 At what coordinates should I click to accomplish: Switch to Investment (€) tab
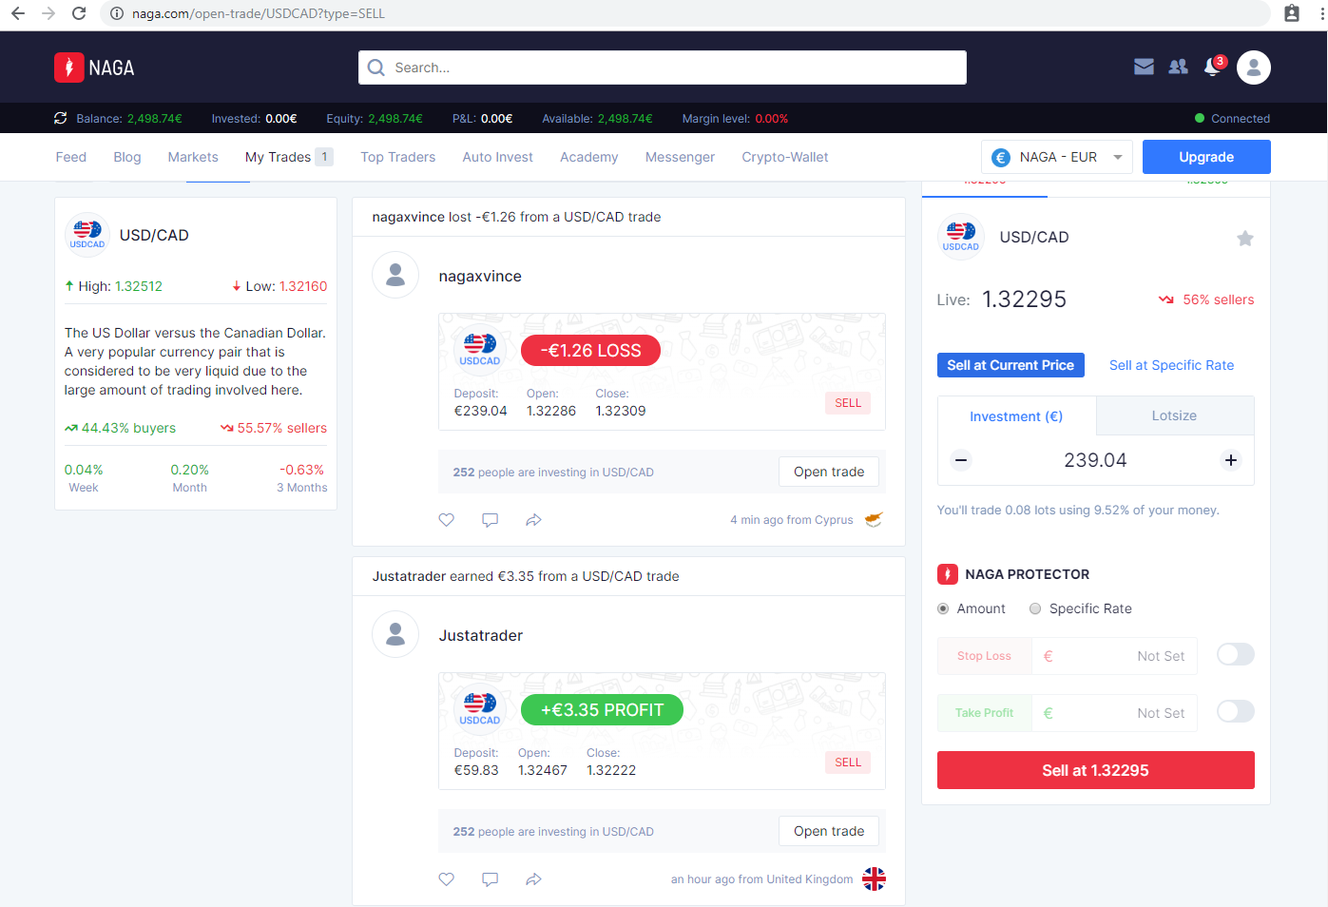[x=1016, y=416]
